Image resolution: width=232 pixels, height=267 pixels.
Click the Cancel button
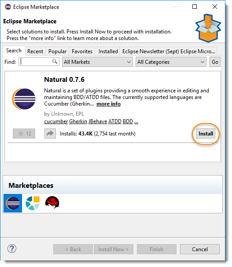(200, 249)
